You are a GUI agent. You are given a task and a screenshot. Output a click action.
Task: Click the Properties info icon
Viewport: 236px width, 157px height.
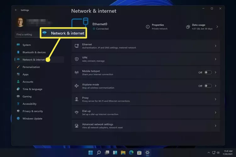click(148, 27)
